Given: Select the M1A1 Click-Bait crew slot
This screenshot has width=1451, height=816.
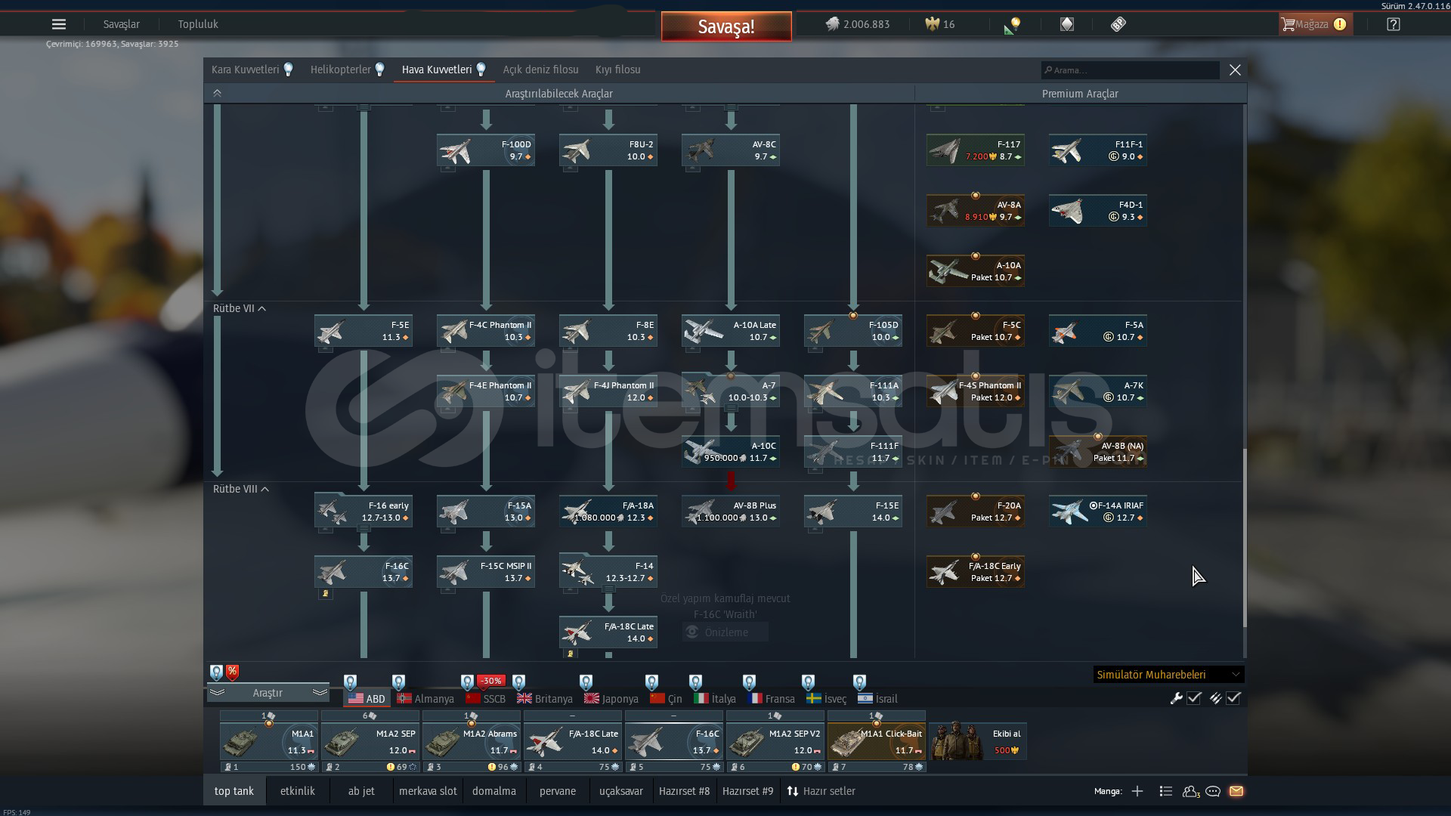Looking at the screenshot, I should [x=877, y=742].
